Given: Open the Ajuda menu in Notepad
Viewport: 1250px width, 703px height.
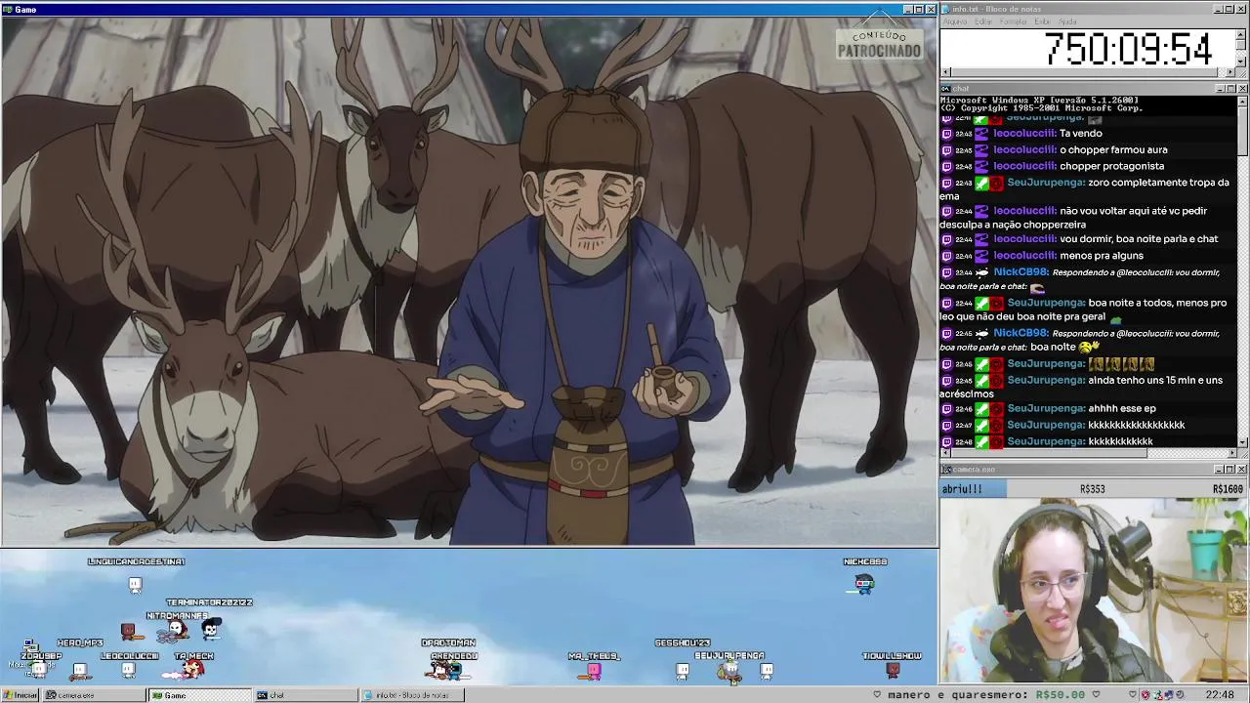Looking at the screenshot, I should tap(1067, 21).
